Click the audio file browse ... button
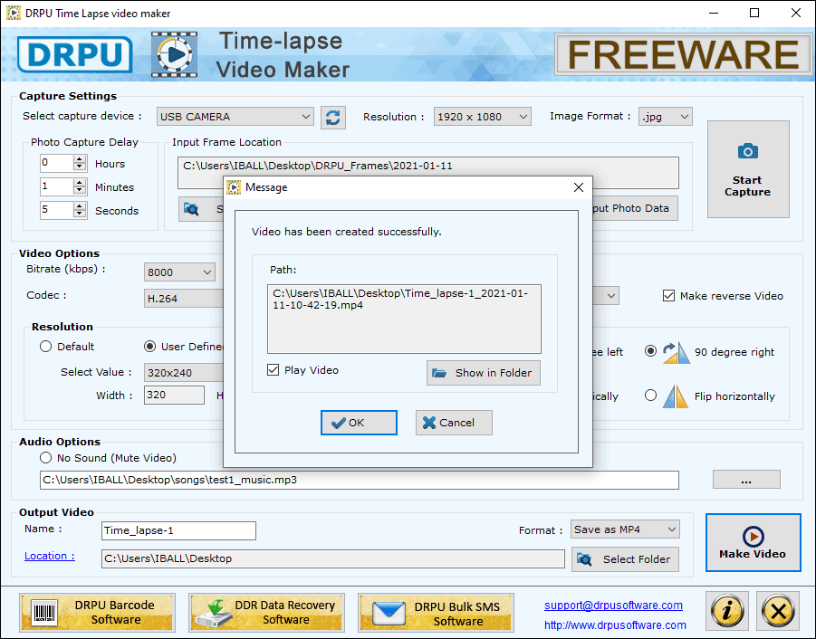Viewport: 816px width, 639px height. point(746,480)
